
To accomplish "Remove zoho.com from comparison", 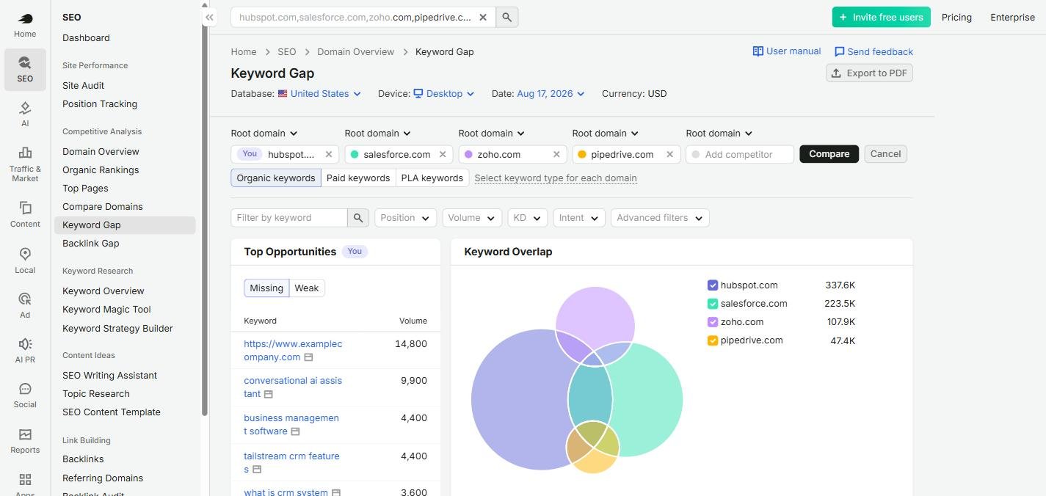I will point(556,154).
